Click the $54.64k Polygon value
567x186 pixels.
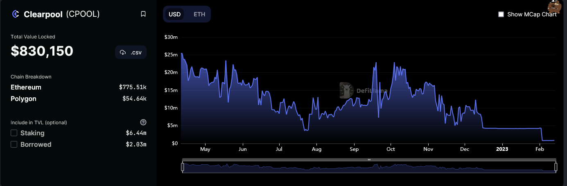click(x=134, y=99)
